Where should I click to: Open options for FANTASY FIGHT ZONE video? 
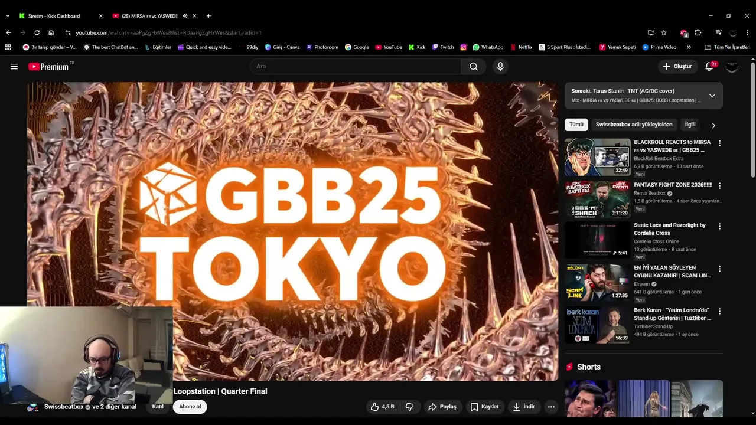(719, 186)
